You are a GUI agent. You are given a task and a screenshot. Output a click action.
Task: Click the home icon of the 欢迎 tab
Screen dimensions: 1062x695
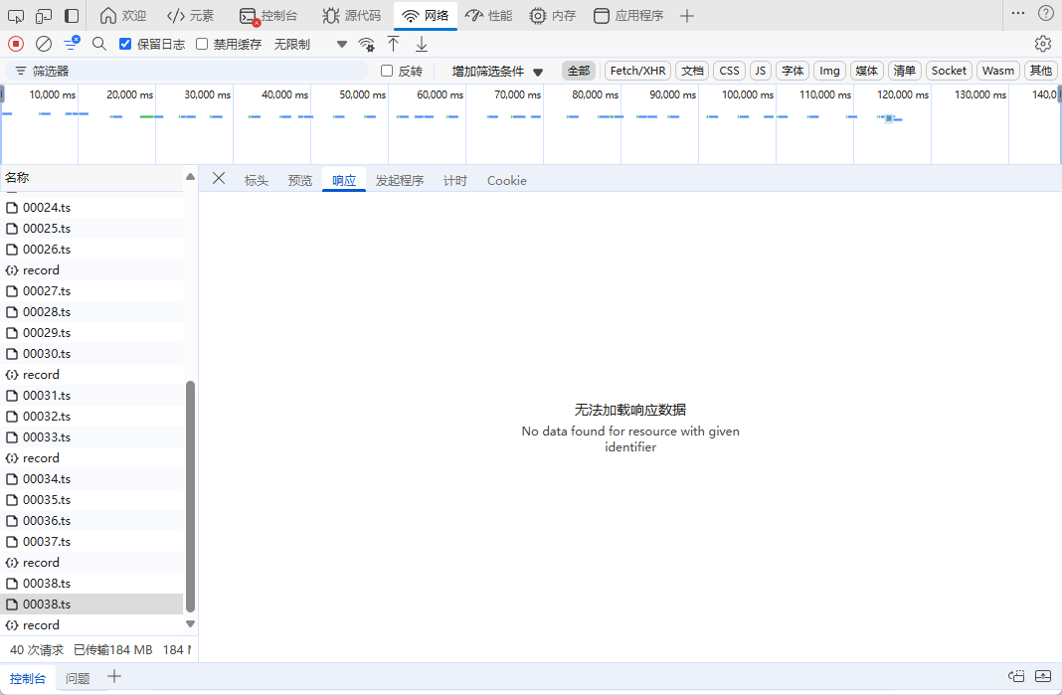(x=107, y=16)
